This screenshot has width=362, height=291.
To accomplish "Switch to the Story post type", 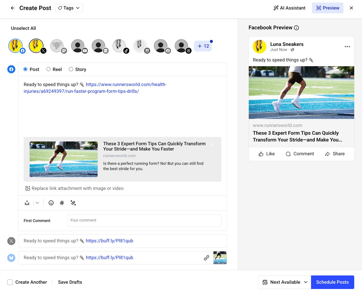I will tap(71, 69).
